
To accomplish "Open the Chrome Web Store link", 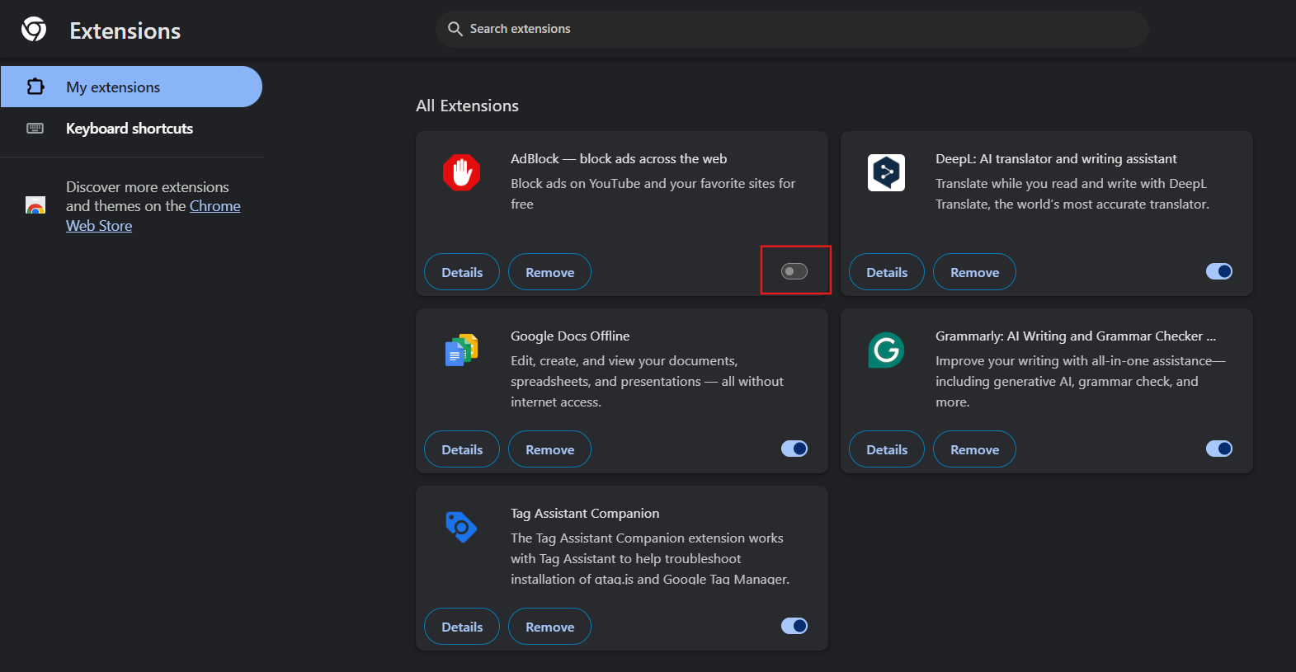I will 214,206.
